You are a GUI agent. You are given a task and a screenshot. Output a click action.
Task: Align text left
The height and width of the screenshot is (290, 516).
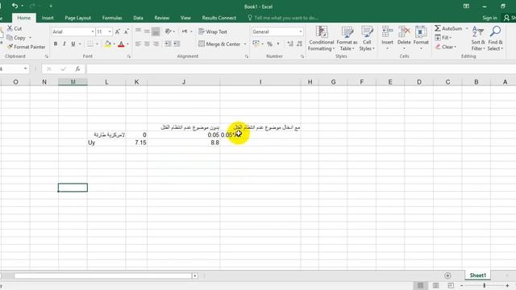coord(138,43)
